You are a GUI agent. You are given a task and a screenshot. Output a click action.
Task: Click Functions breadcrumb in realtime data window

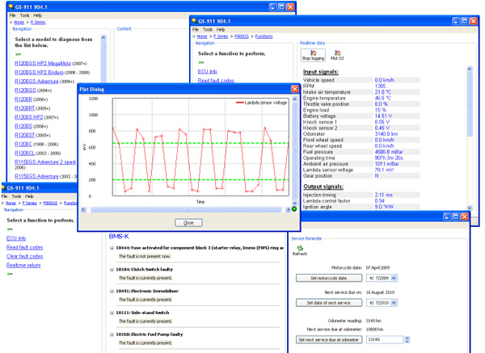pos(264,36)
